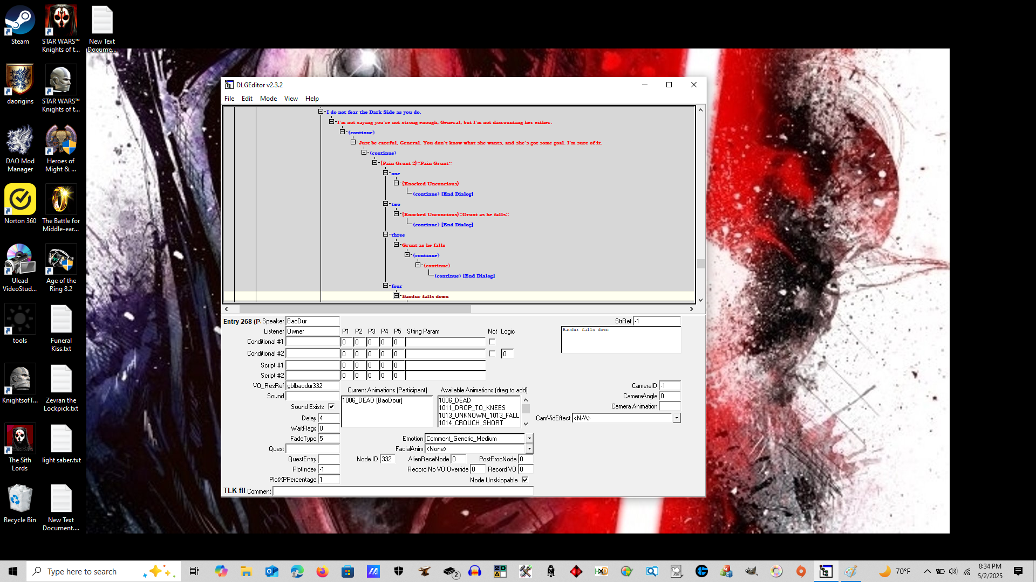Open the DAO Mod Manager shortcut

point(20,148)
